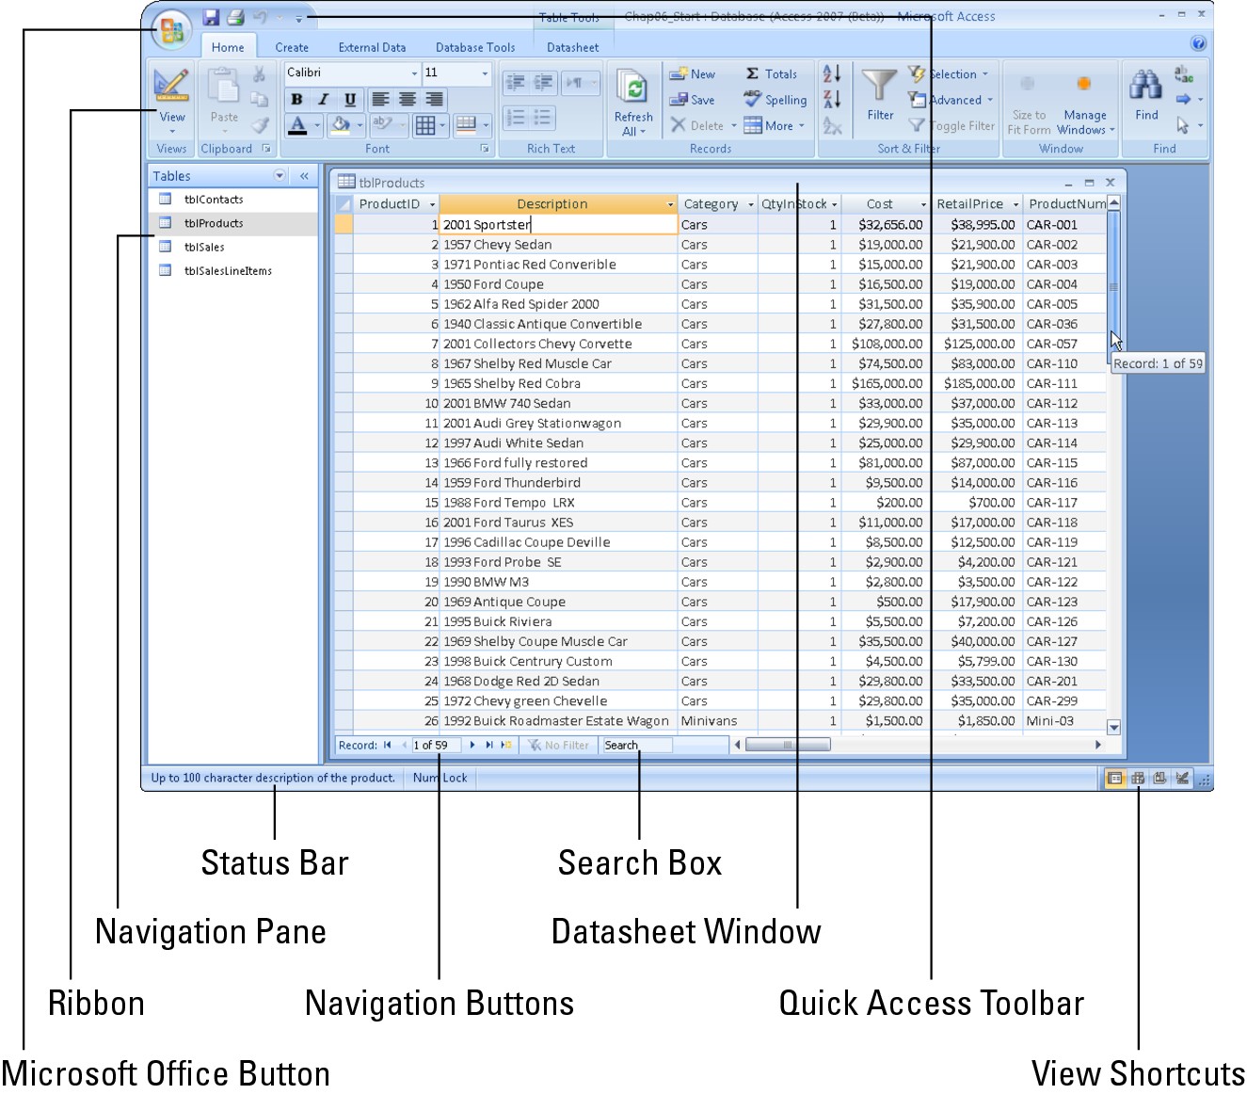The height and width of the screenshot is (1094, 1247).
Task: Open the External Data tab
Action: point(372,47)
